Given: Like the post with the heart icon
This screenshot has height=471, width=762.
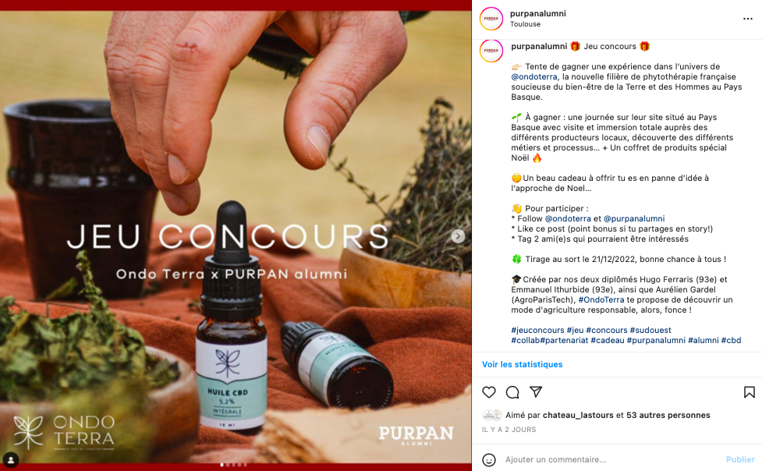Looking at the screenshot, I should (x=489, y=392).
